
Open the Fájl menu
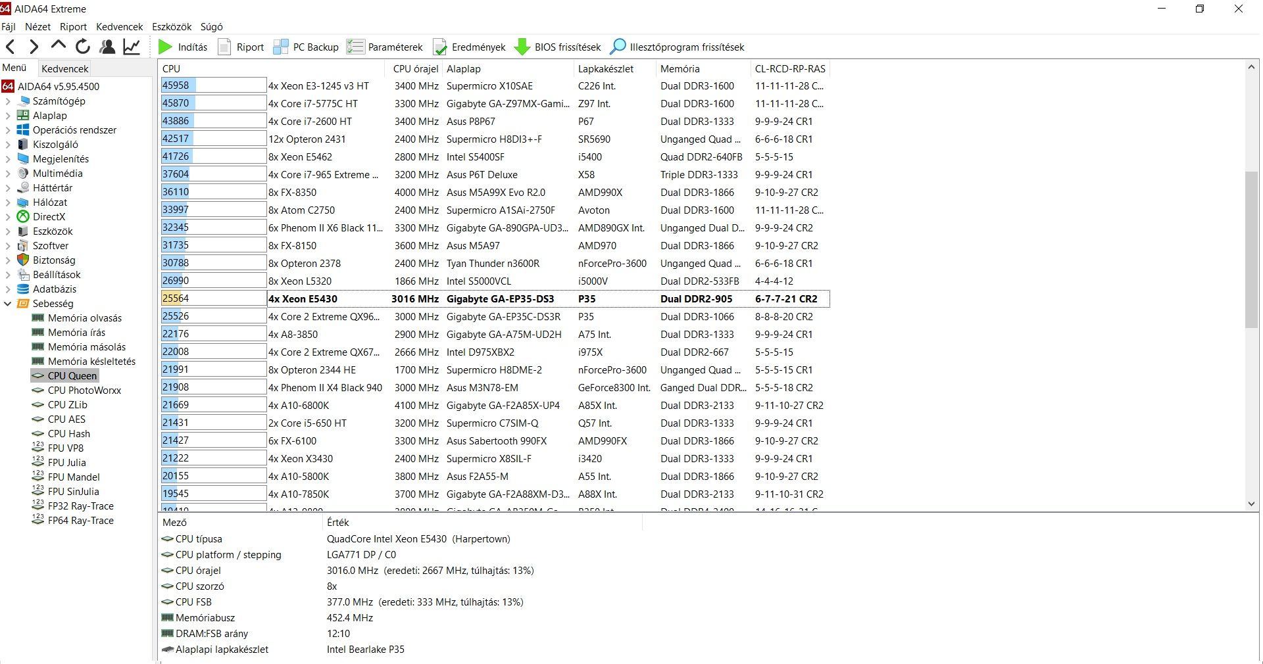[9, 27]
